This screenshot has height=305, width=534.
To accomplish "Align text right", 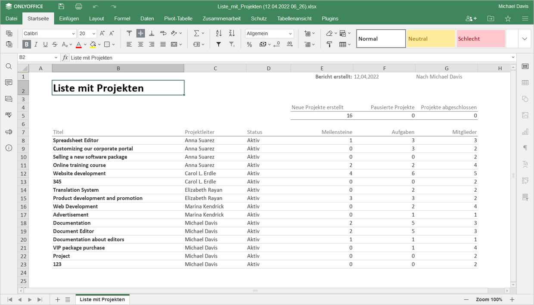I will (152, 44).
